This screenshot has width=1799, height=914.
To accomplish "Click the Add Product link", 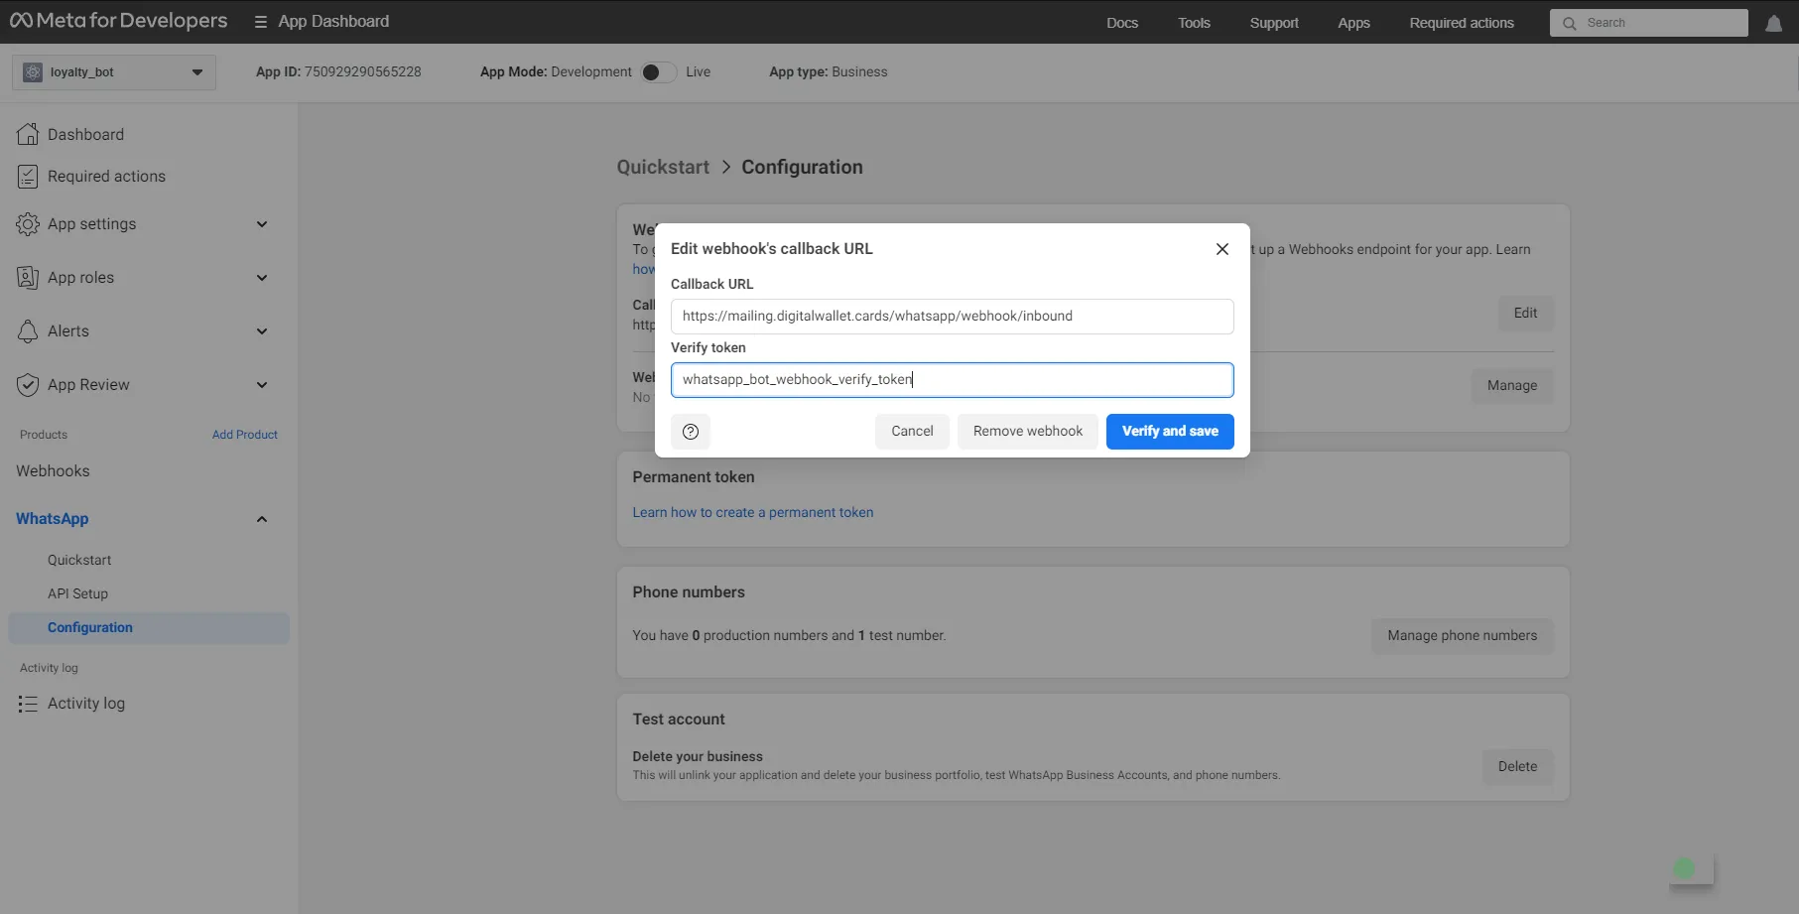I will (245, 435).
